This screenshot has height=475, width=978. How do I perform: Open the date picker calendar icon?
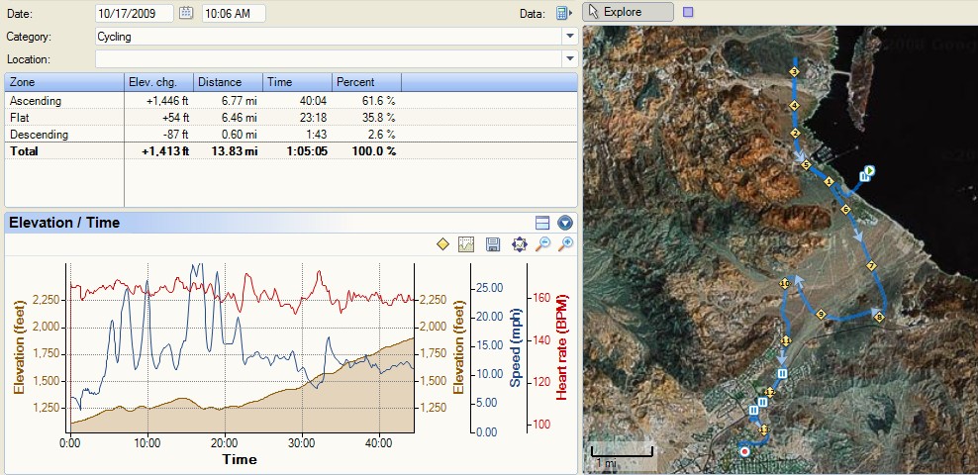coord(186,13)
